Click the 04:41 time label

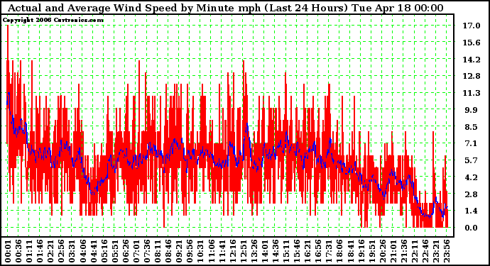pyautogui.click(x=94, y=251)
